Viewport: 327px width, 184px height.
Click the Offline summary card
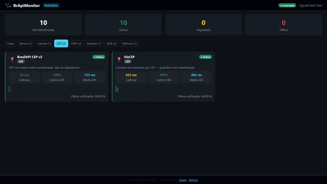click(x=284, y=25)
